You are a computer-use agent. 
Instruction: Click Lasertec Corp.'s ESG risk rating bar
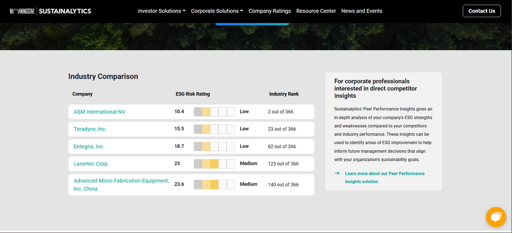pyautogui.click(x=214, y=163)
